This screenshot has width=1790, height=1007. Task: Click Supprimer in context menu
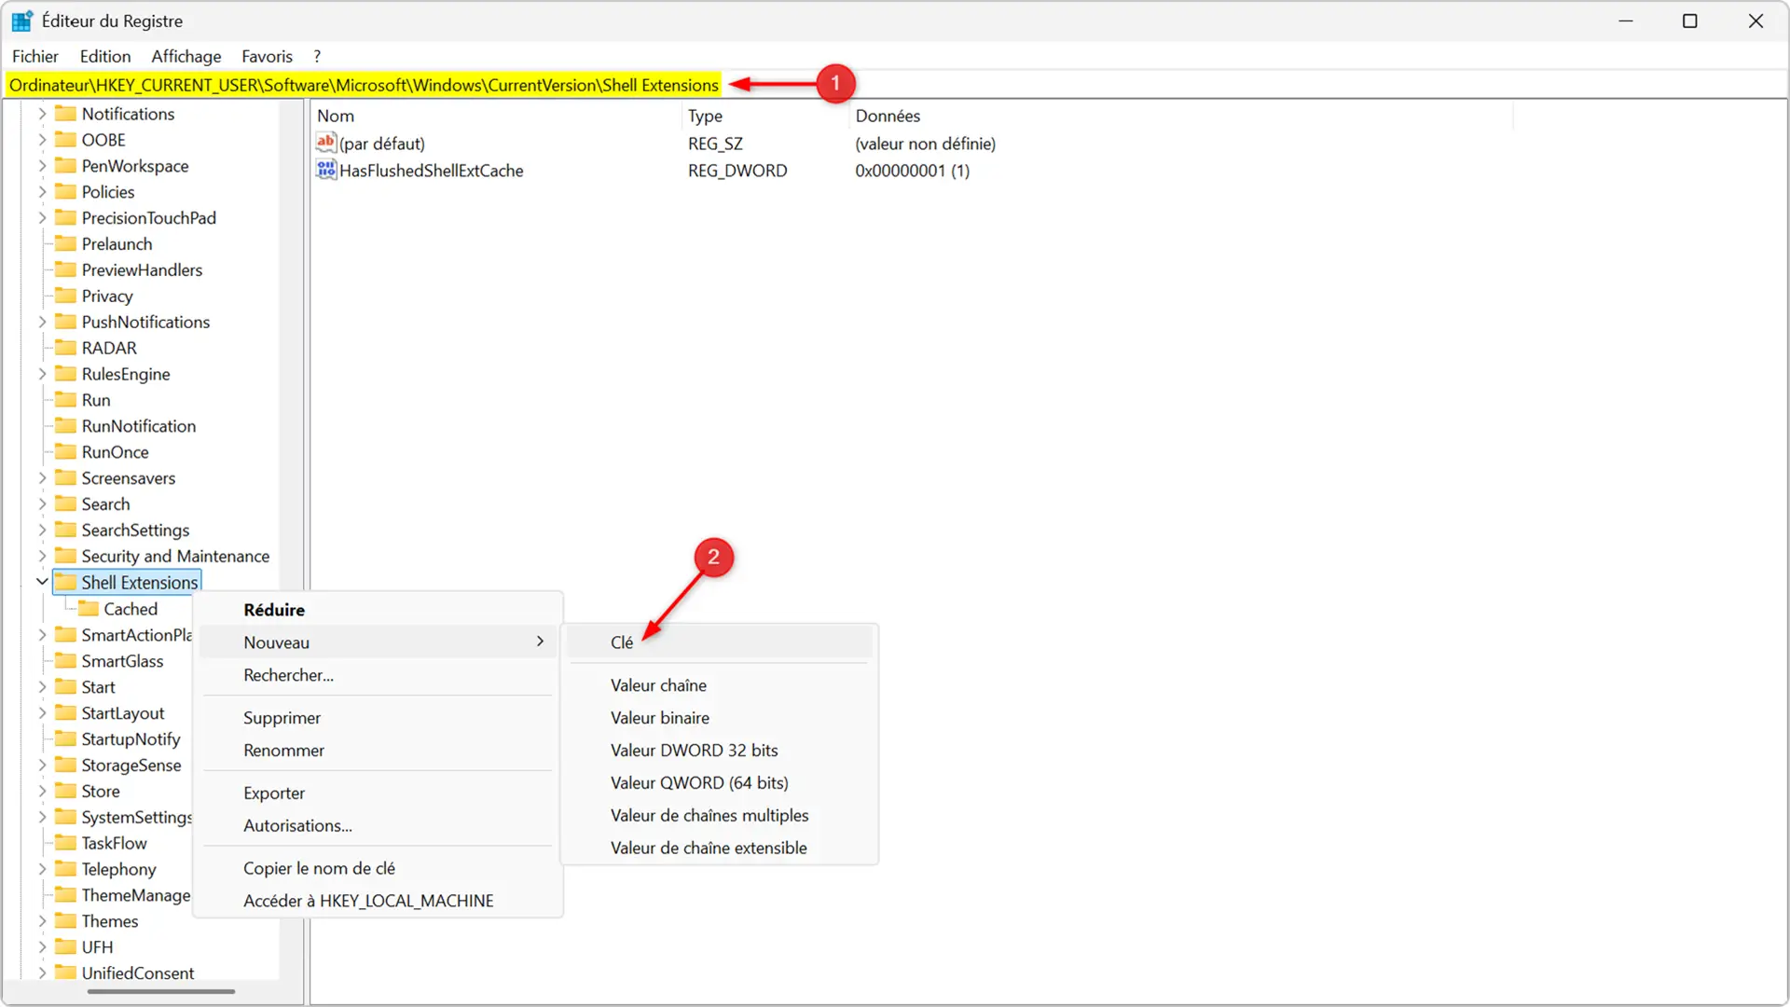[x=379, y=718]
